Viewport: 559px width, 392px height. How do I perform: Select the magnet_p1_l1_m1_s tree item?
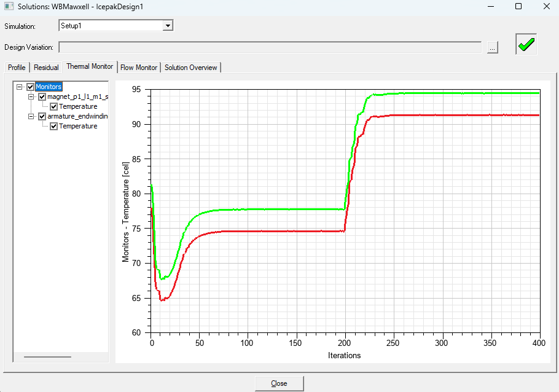pos(78,96)
